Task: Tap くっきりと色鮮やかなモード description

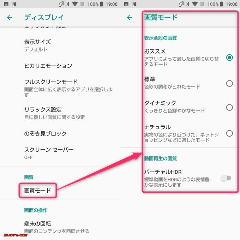Action: [x=175, y=110]
